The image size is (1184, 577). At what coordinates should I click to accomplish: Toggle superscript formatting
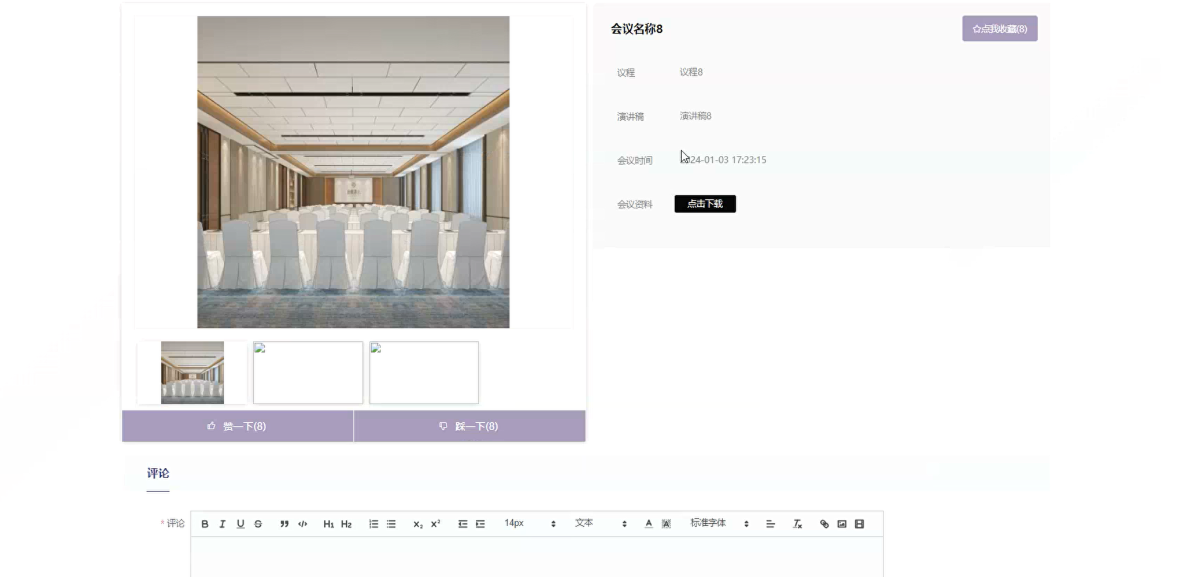click(x=435, y=524)
